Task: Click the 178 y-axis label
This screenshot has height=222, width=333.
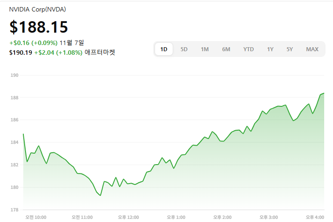Action: pos(15,210)
